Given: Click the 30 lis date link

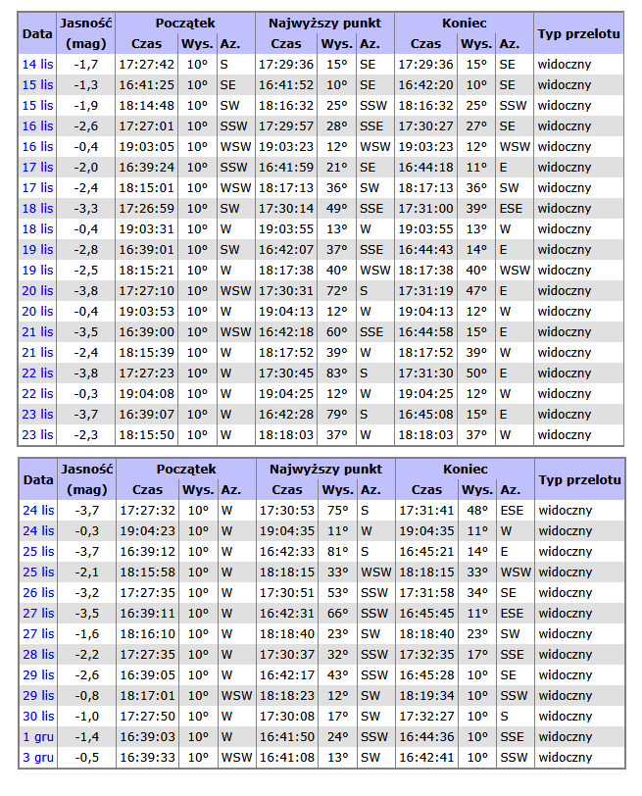Looking at the screenshot, I should click(x=37, y=716).
